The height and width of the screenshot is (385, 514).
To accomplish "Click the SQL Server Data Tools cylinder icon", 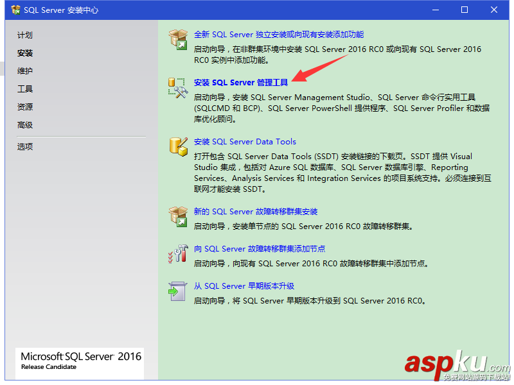I will pyautogui.click(x=179, y=147).
